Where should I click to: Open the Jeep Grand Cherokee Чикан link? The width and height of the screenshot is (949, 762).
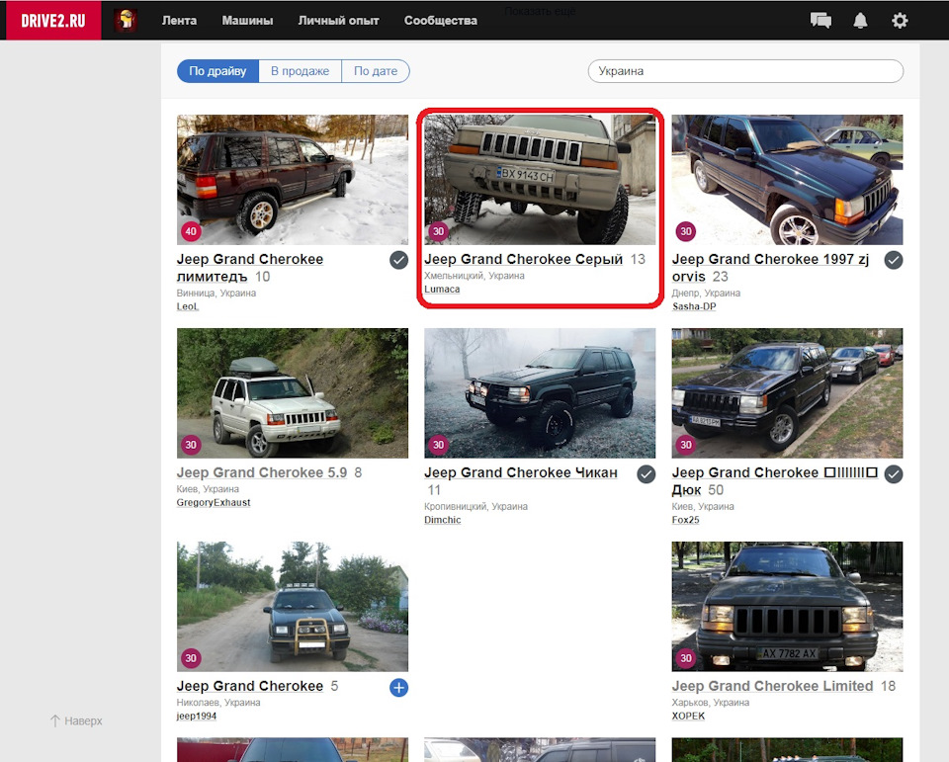coord(521,472)
